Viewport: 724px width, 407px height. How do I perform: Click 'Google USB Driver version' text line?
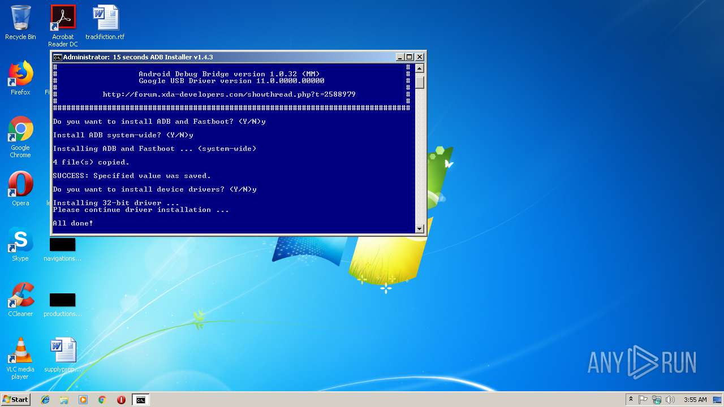[x=231, y=81]
